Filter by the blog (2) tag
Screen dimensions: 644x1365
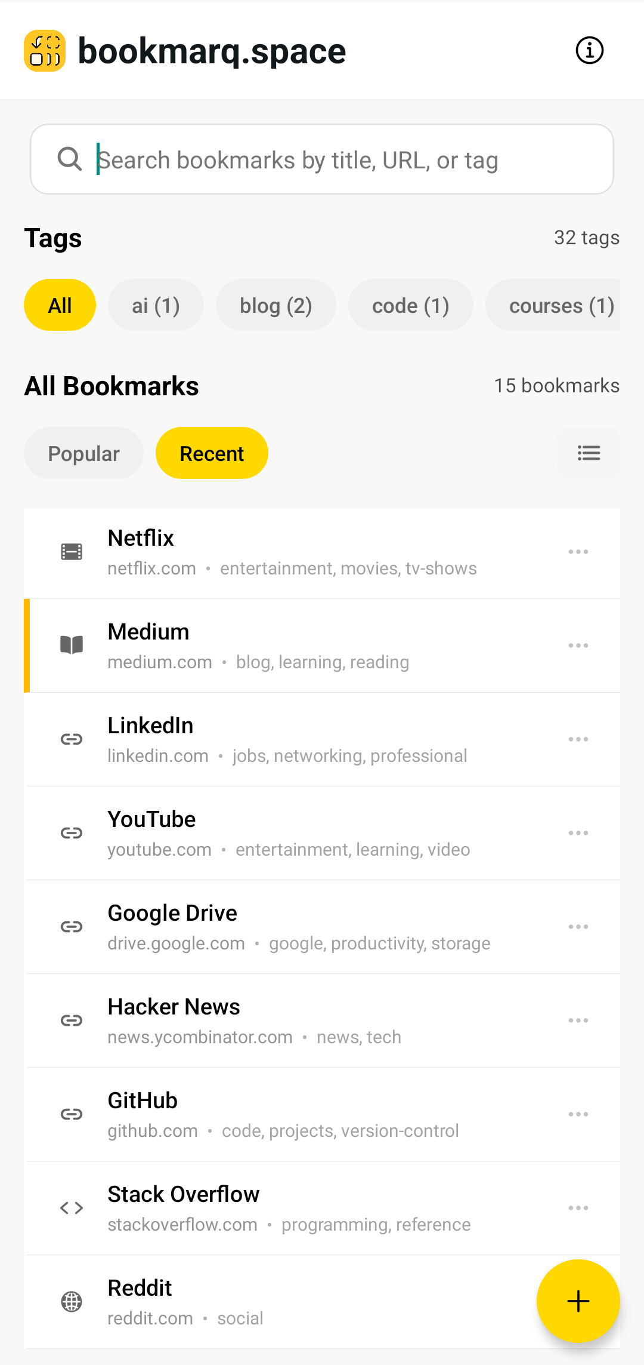[x=276, y=305]
